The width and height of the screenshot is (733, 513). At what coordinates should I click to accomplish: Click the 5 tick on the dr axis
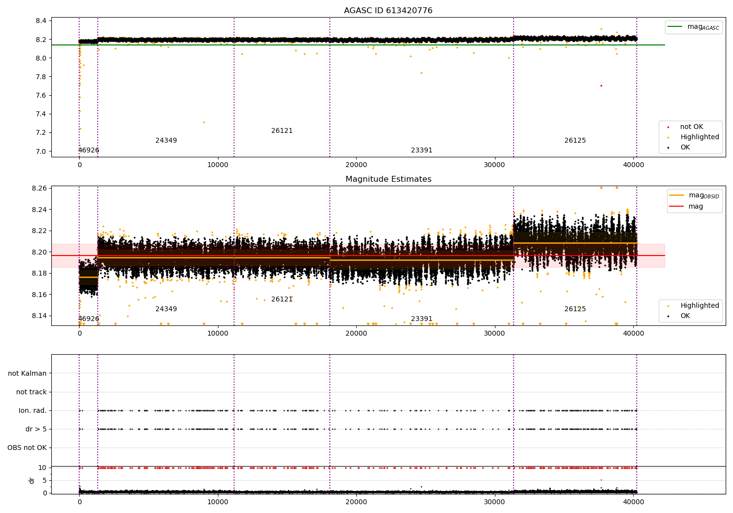(44, 481)
